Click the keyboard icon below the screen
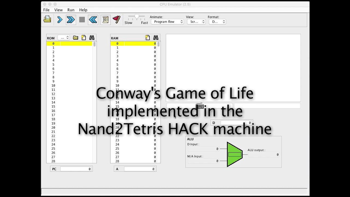This screenshot has height=197, width=350. tap(200, 106)
